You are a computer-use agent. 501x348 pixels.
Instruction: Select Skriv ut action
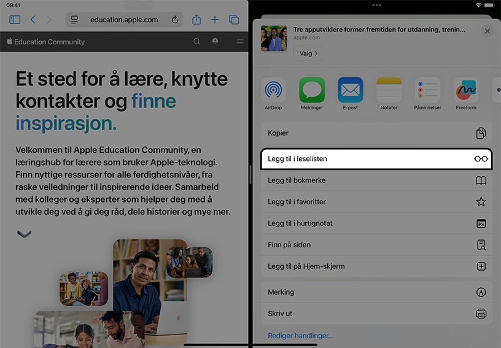coord(376,314)
